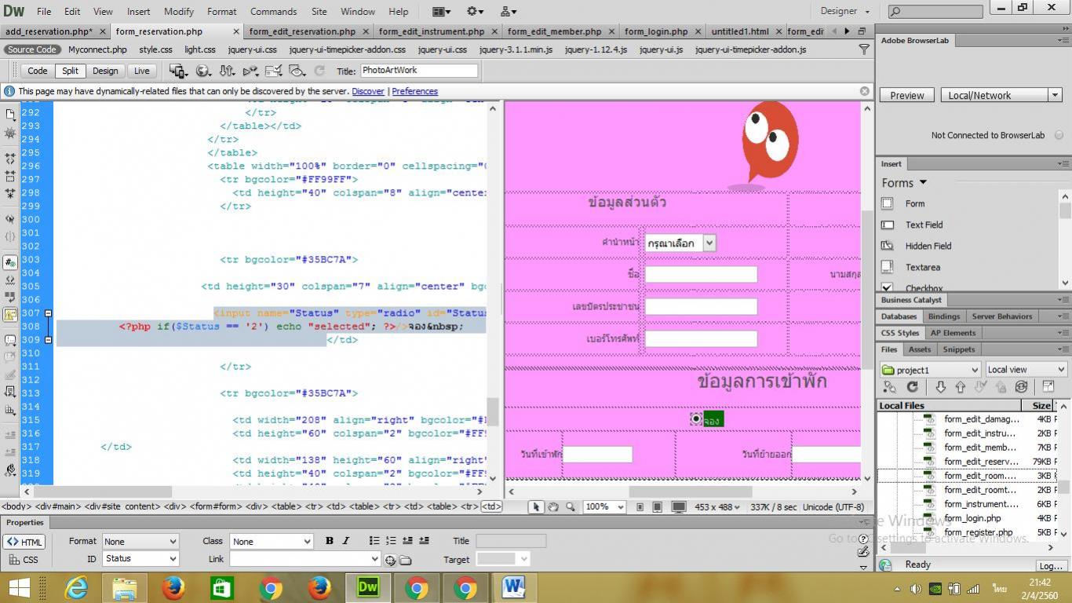Click the Apply comment icon in coding toolbar
This screenshot has height=603, width=1072.
[x=10, y=341]
